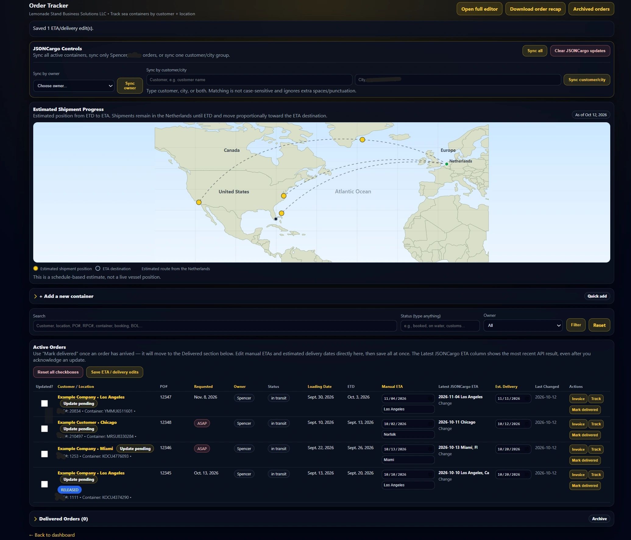Click Download order recap

click(x=535, y=9)
